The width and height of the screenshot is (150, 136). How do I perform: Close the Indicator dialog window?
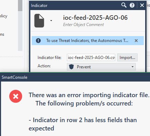tap(142, 5)
